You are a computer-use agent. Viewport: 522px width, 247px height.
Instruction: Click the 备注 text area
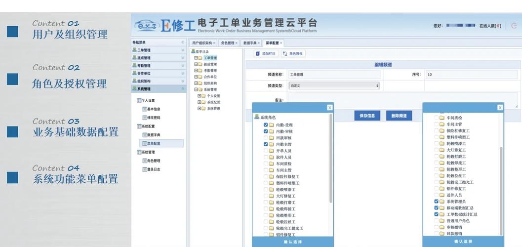[x=403, y=100]
